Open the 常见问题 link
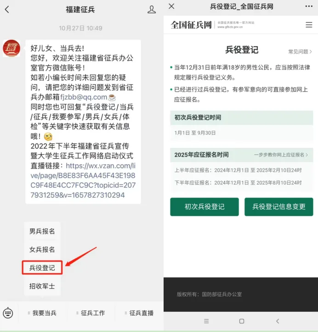Viewport: 318px width, 332px height. (300, 52)
